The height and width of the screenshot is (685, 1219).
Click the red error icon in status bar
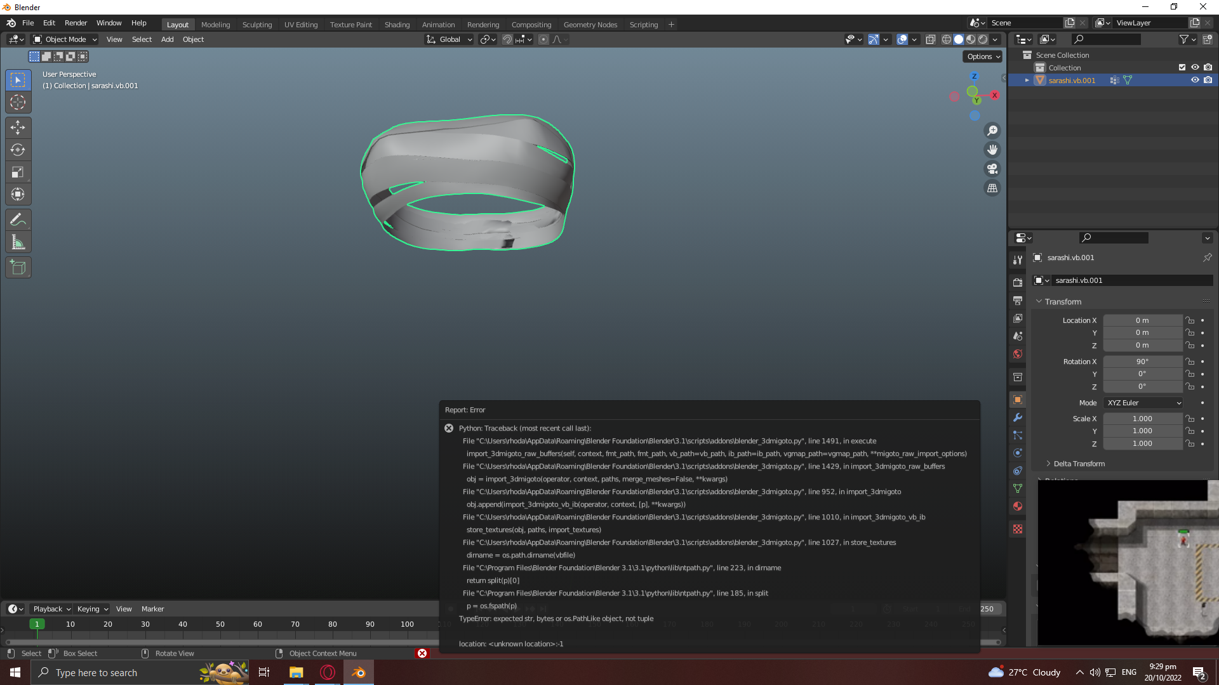(422, 653)
